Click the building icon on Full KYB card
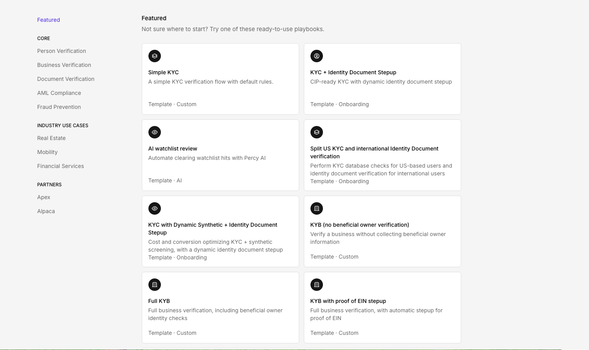The image size is (589, 350). click(x=155, y=285)
